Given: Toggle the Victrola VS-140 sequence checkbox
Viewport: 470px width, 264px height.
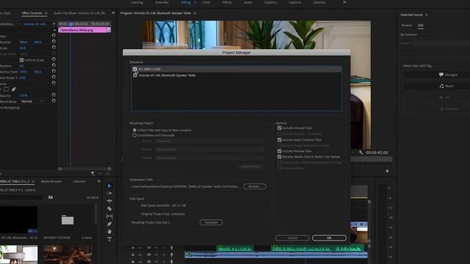Looking at the screenshot, I should 135,76.
